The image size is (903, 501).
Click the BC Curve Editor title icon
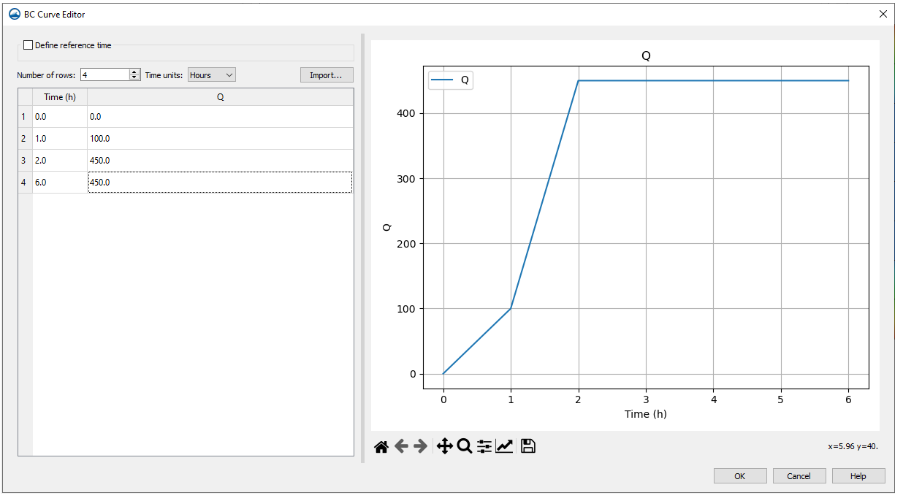point(14,14)
